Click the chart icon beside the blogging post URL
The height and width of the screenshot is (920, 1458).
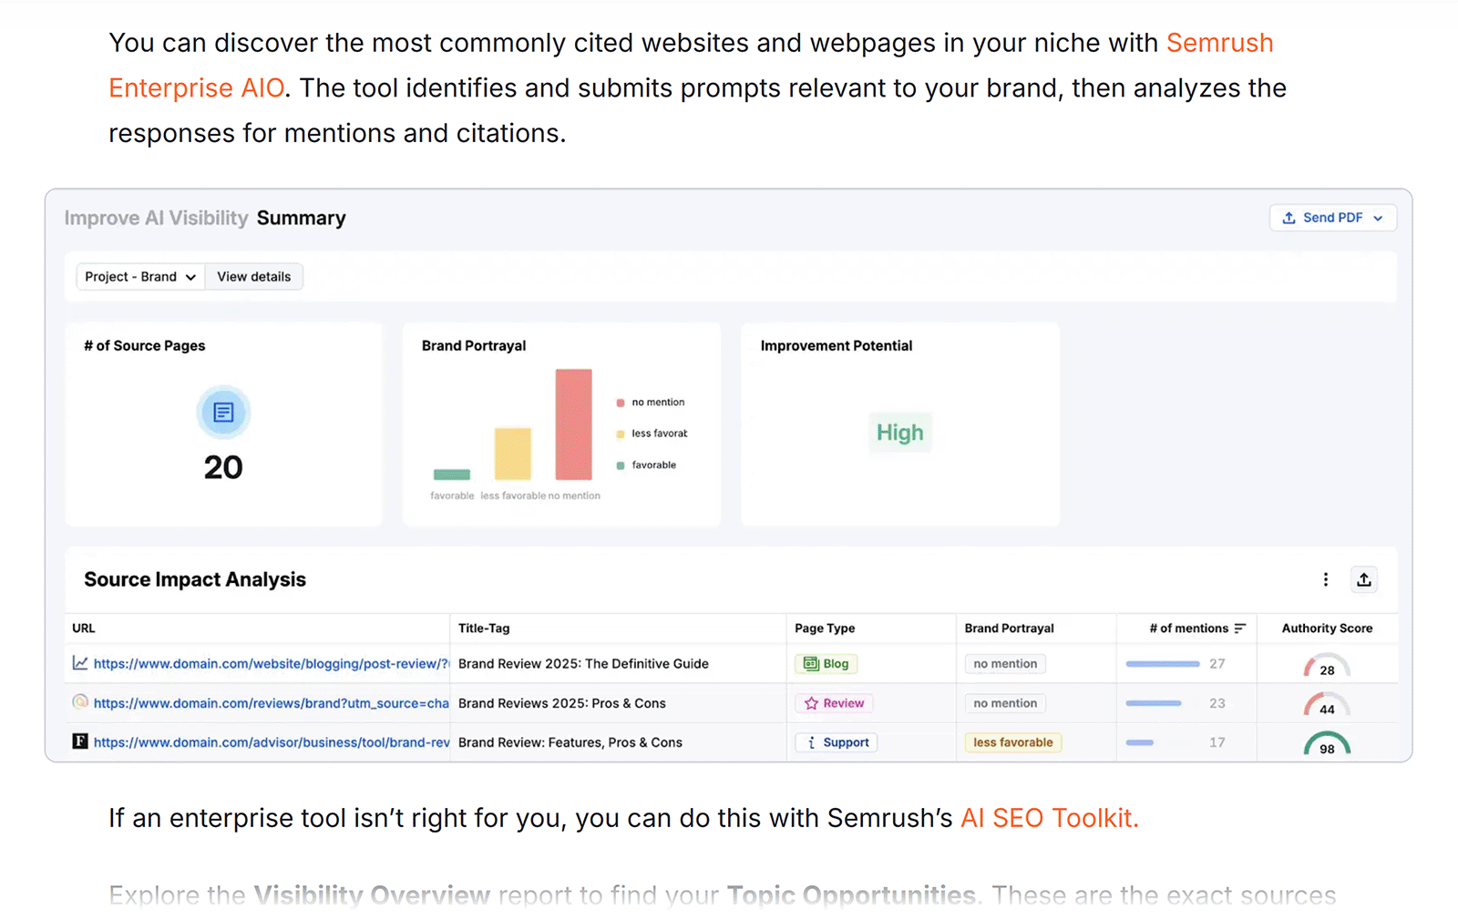pos(80,663)
